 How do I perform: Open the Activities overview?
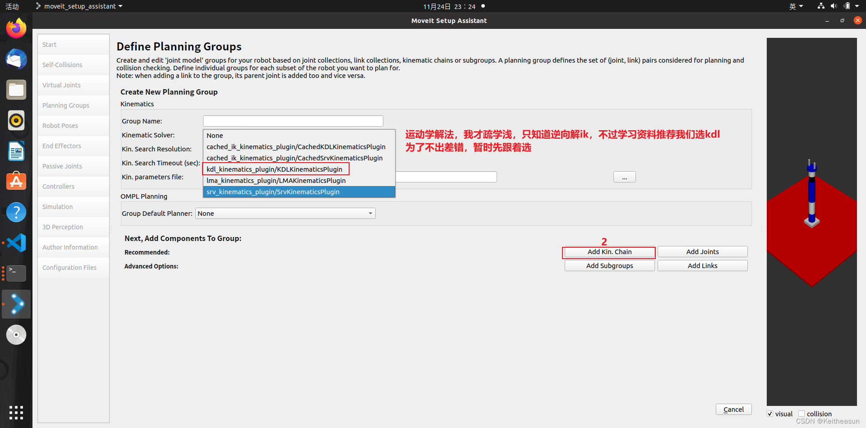point(12,6)
